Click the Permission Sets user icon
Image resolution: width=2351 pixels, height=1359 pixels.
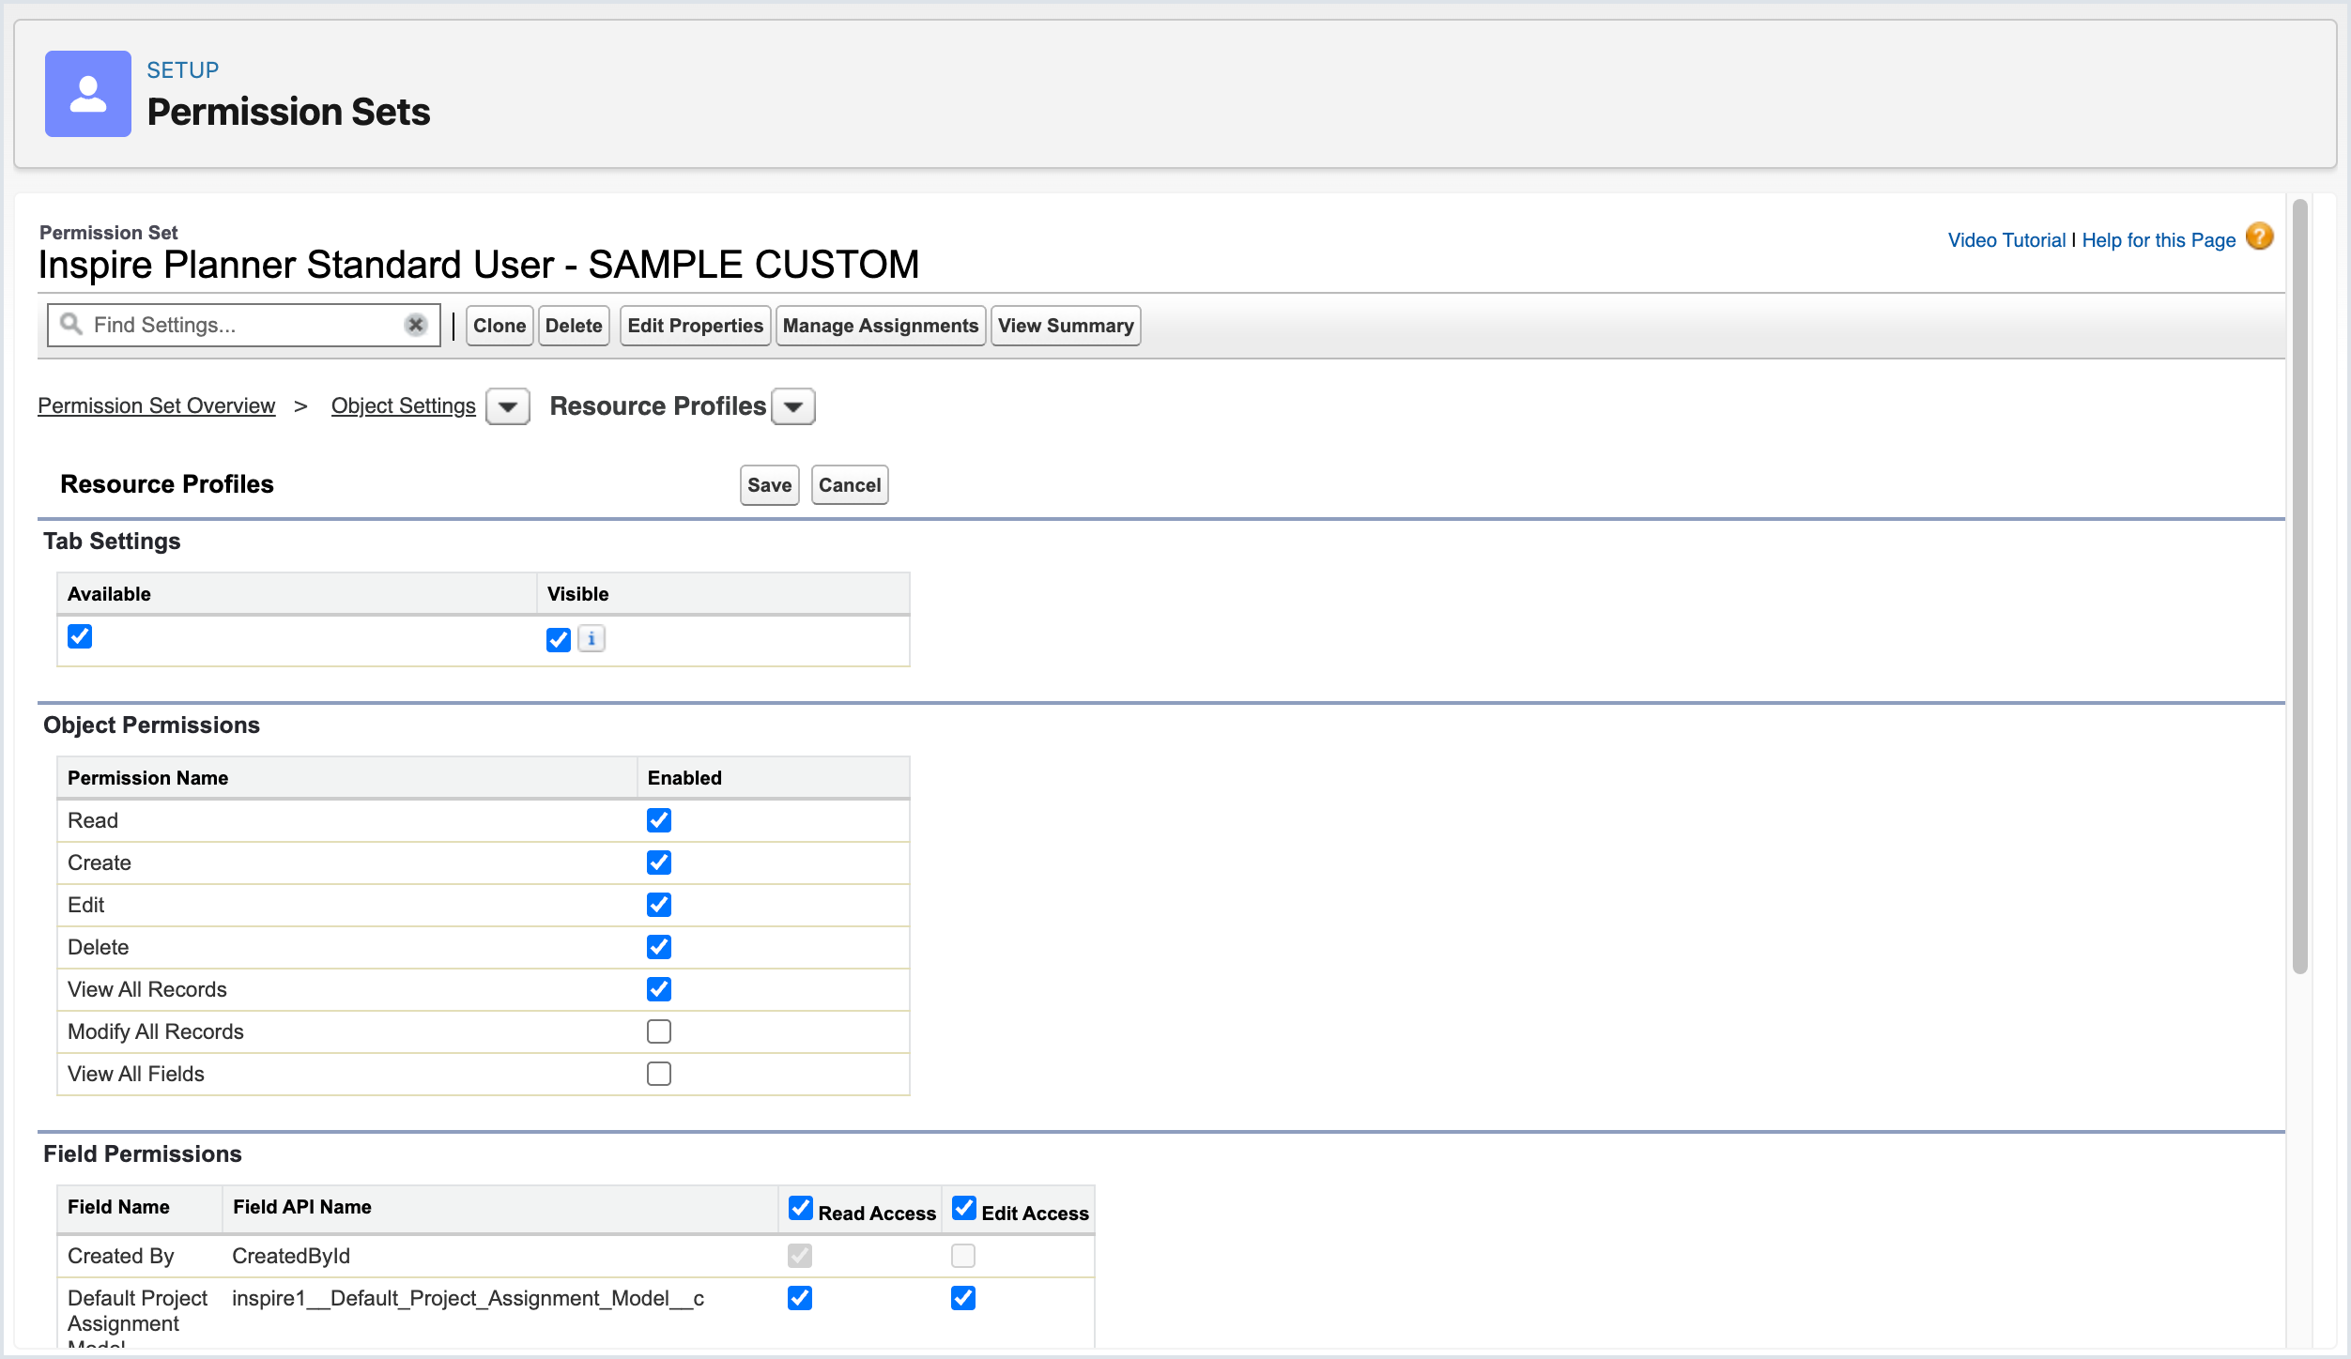tap(88, 94)
